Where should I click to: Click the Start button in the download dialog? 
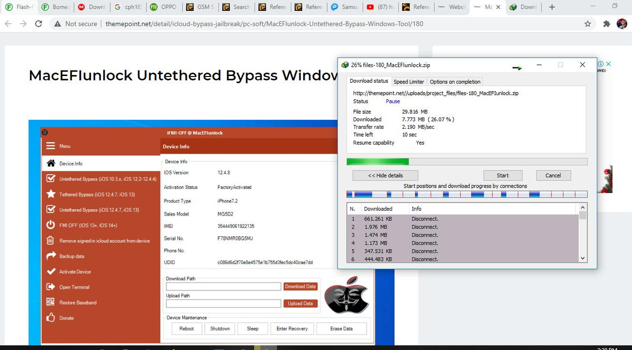(x=503, y=175)
